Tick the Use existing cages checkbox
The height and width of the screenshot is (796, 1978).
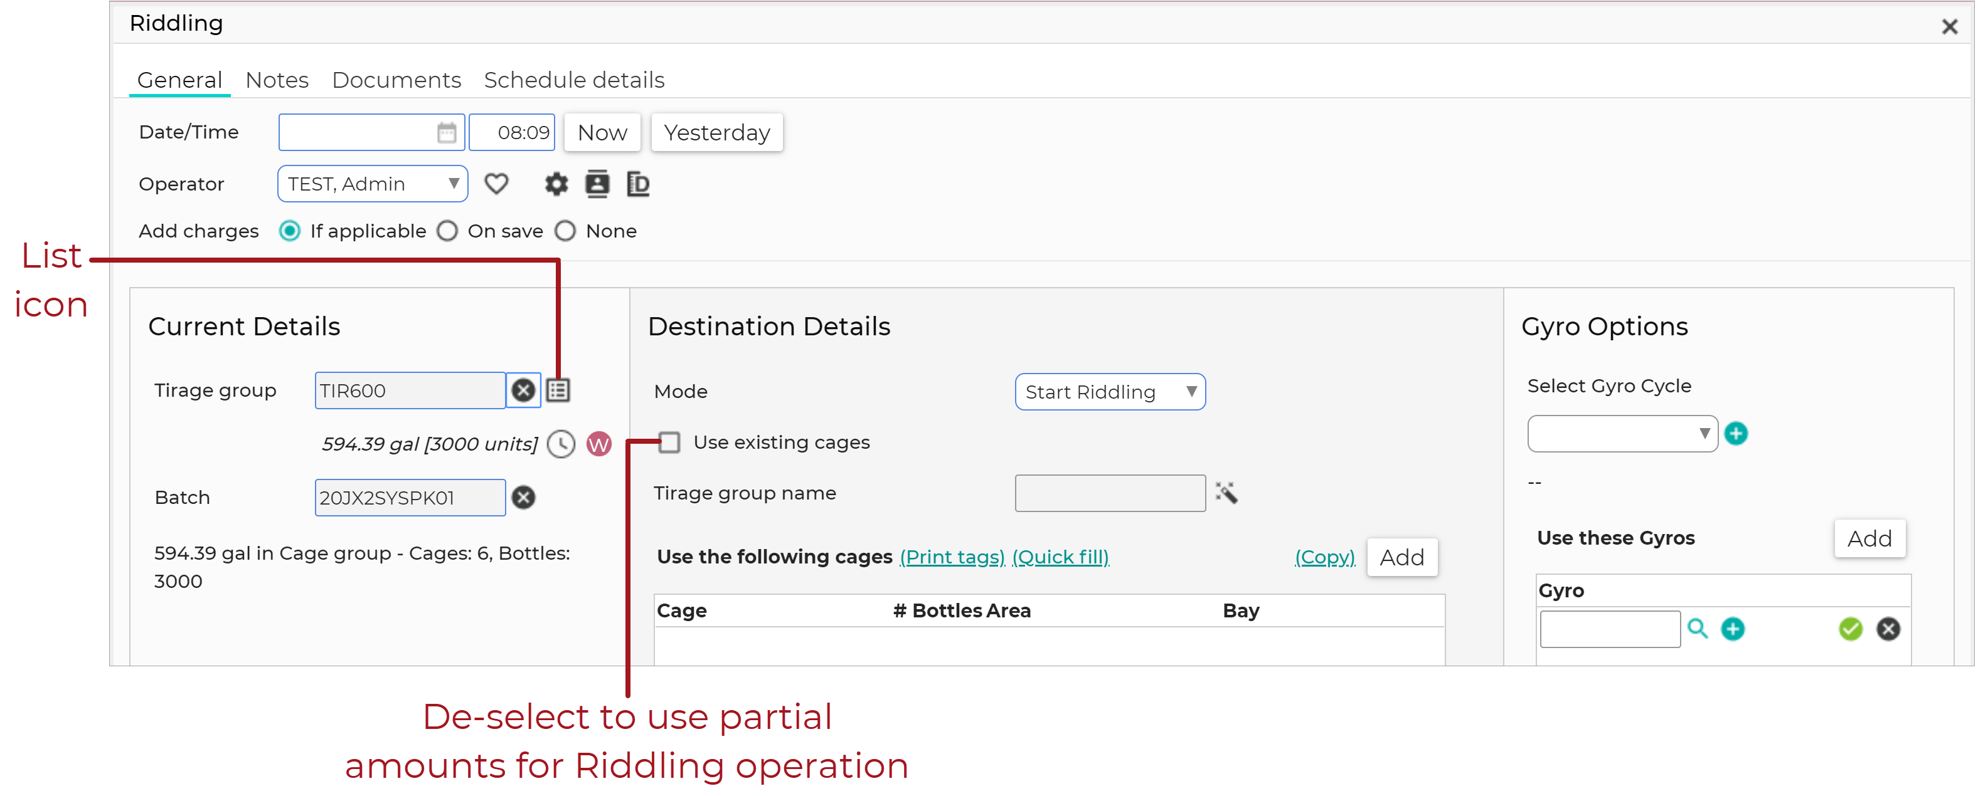(669, 443)
